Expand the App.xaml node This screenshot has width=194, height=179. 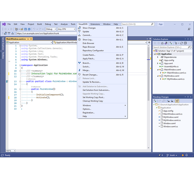click(x=158, y=63)
